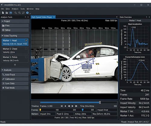Select the Marker 2: Chest tracking item
The height and width of the screenshot is (126, 151).
(15, 51)
